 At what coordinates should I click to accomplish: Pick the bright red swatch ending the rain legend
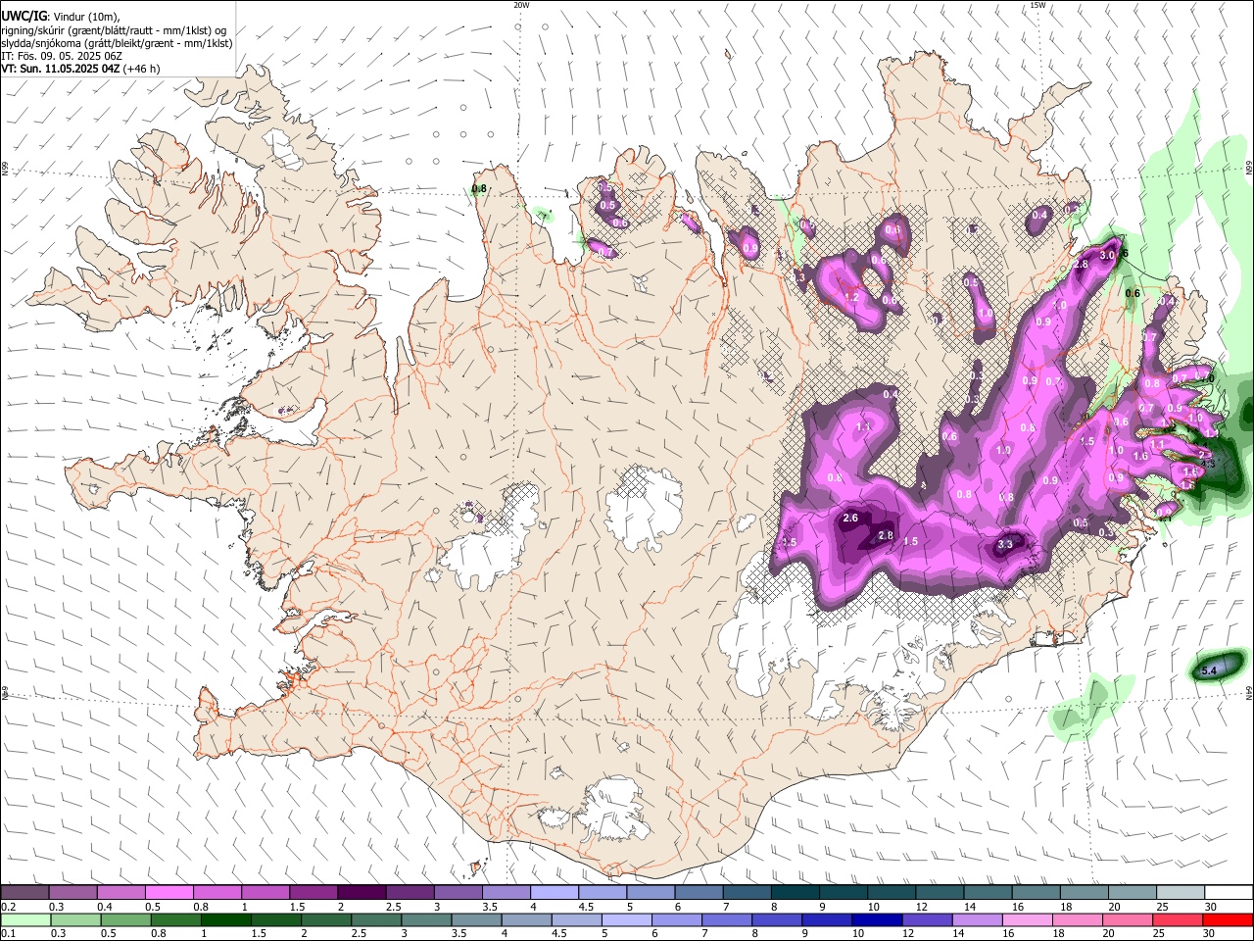(1228, 919)
